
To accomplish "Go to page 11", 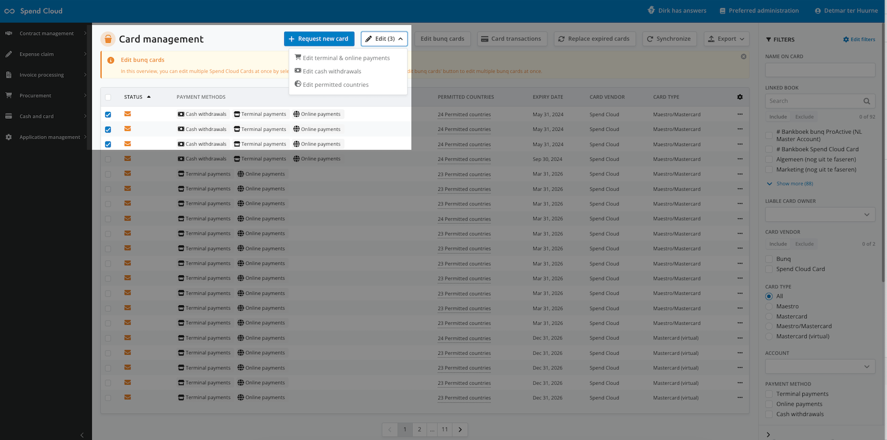I will [x=445, y=429].
